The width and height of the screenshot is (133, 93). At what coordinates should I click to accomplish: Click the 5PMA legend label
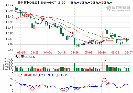pos(74,3)
